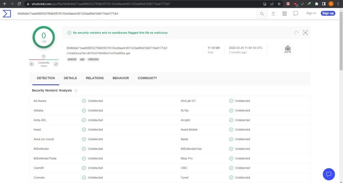The width and height of the screenshot is (343, 183).
Task: Click the reflection tag
Action: coord(93,60)
